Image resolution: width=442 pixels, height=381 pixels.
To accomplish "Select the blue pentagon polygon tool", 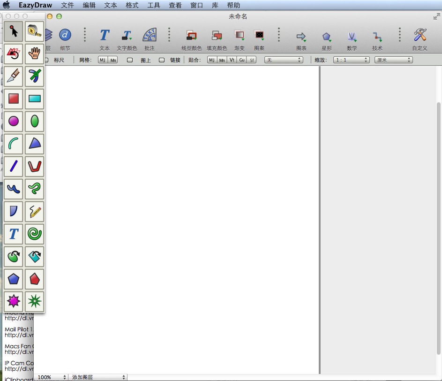I will [x=14, y=279].
